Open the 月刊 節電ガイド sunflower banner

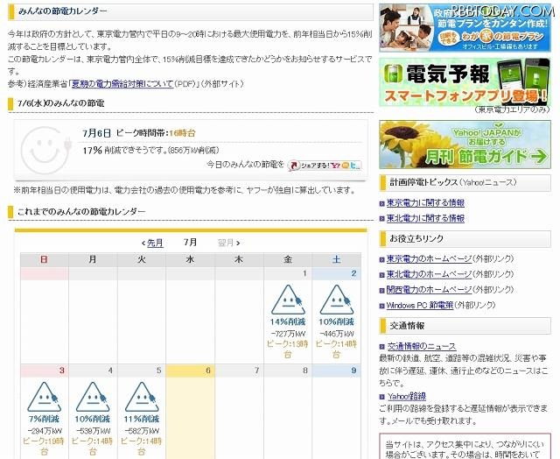pyautogui.click(x=465, y=145)
